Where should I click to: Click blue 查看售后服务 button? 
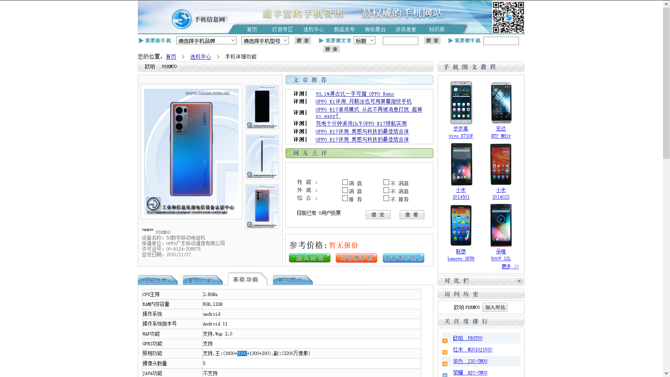pos(403,258)
